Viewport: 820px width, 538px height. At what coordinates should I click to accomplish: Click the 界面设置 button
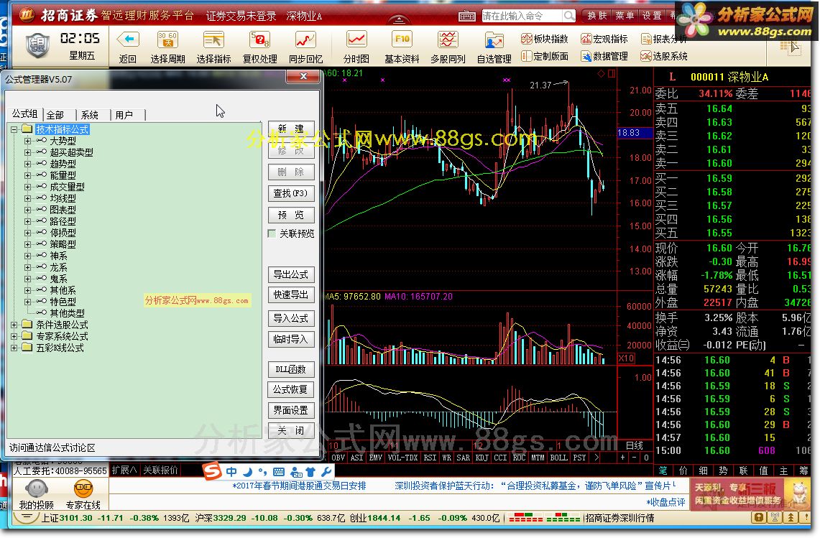[x=291, y=410]
